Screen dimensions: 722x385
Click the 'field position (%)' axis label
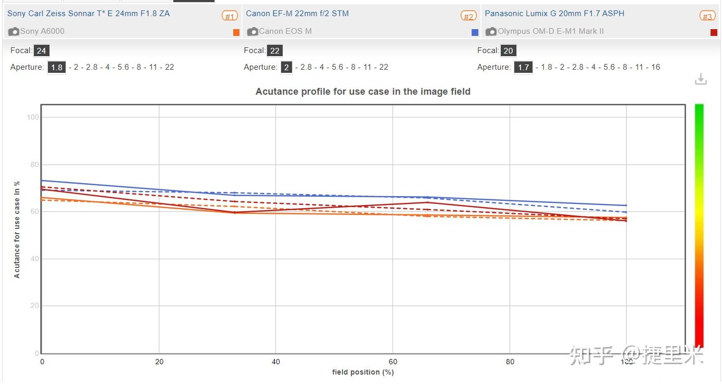363,372
